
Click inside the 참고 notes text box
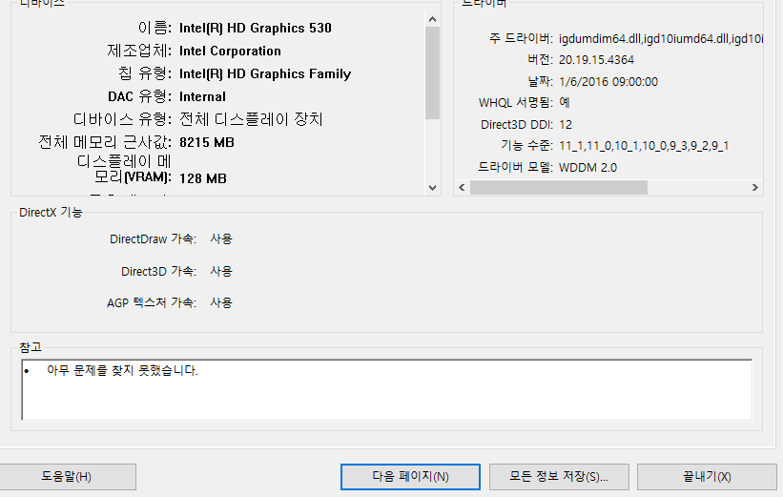[387, 389]
